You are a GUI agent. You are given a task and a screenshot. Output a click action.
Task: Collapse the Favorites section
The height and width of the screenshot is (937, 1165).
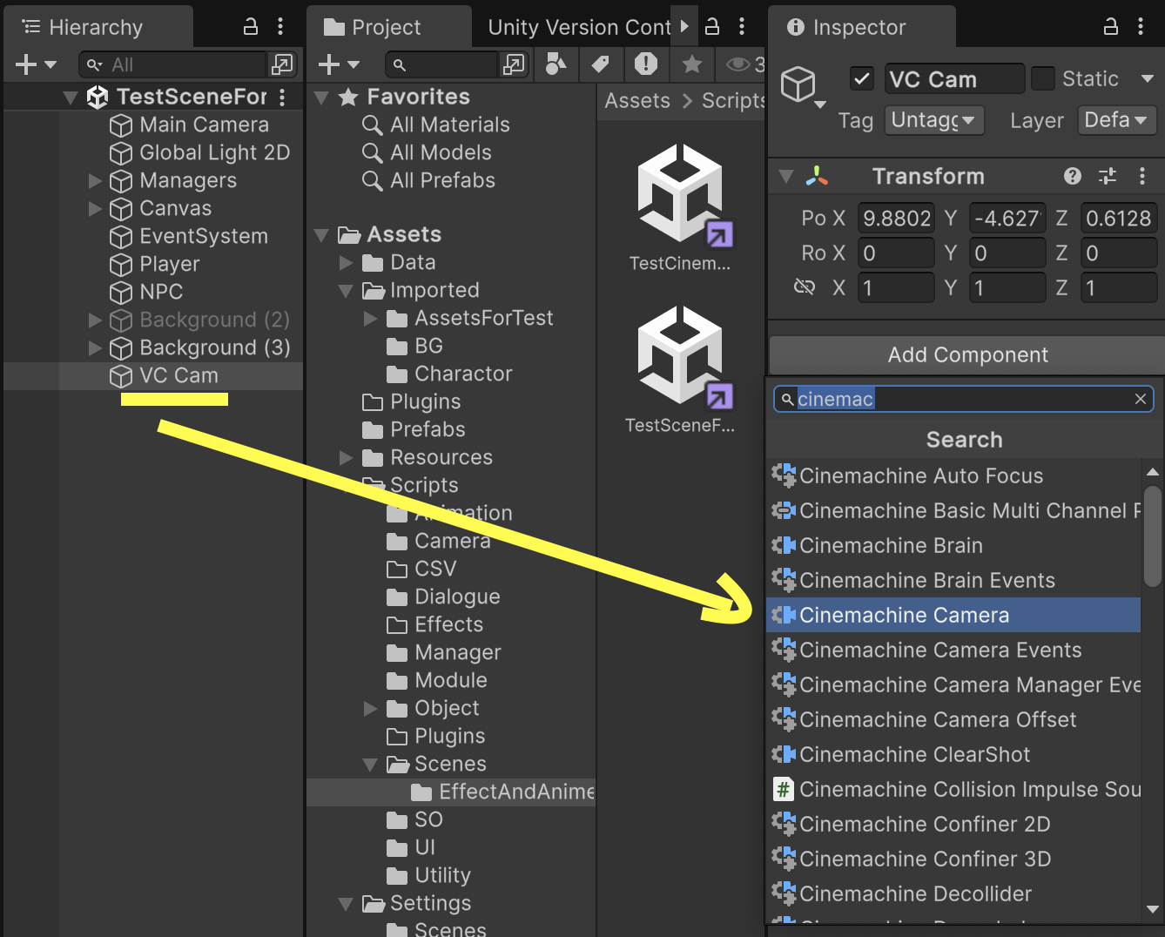[321, 97]
